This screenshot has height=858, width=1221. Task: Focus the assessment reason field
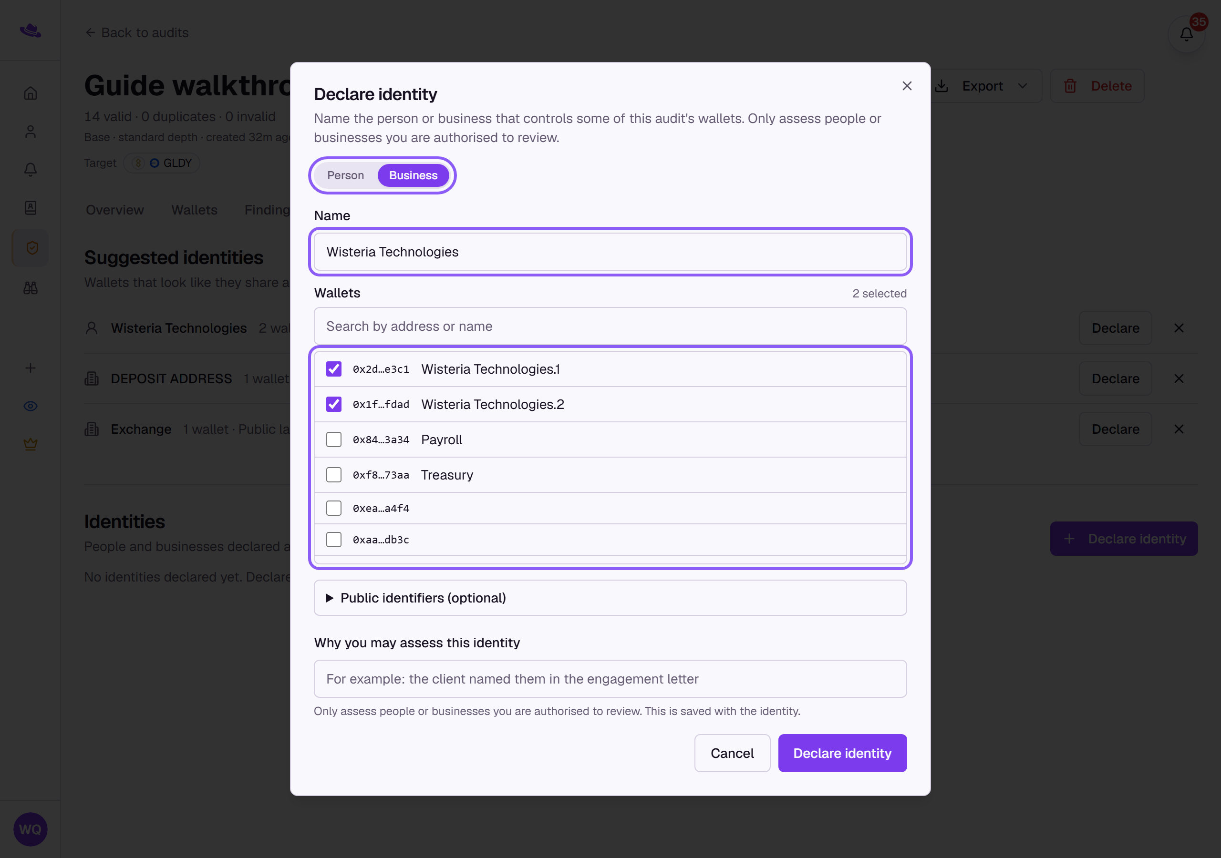point(610,679)
